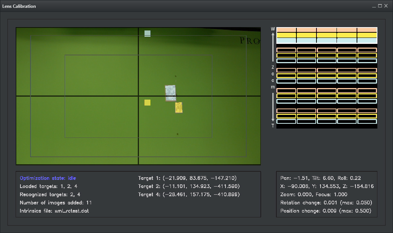This screenshot has height=233, width=393.
Task: Click the Zoom and Focus readout line
Action: click(314, 194)
